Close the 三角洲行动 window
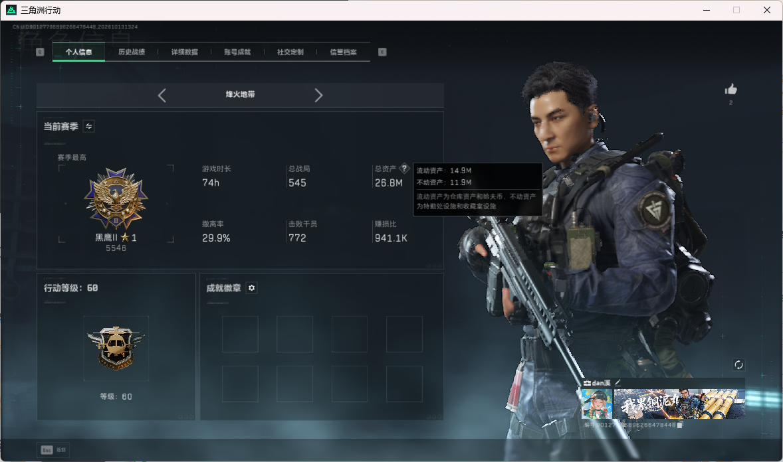The image size is (783, 462). coord(767,10)
